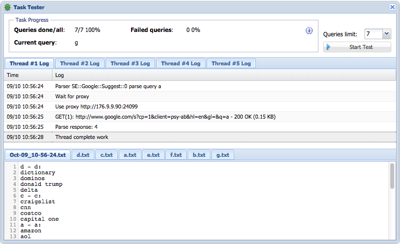Click the '7/7 100%' queries done value
The image size is (400, 244).
[x=87, y=30]
